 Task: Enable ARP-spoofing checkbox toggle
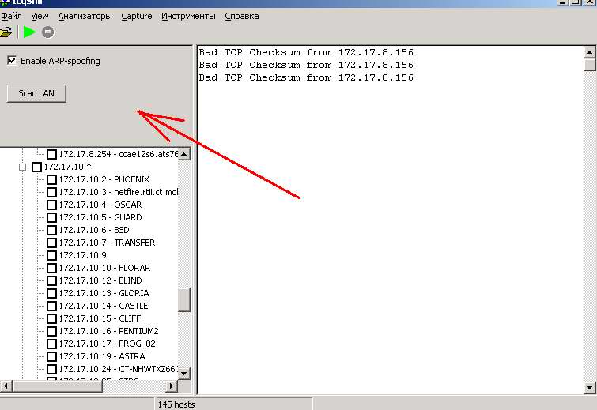pyautogui.click(x=12, y=61)
